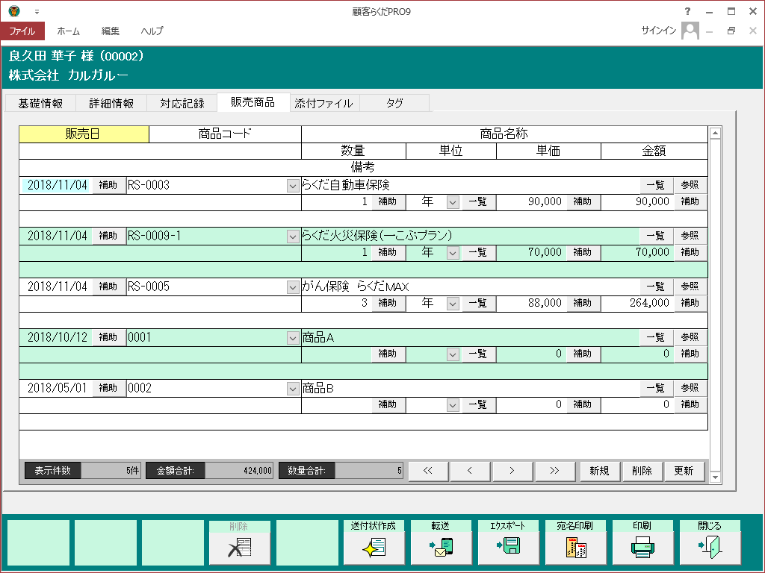Restore down the inner ribbon window
765x573 pixels.
tap(731, 31)
